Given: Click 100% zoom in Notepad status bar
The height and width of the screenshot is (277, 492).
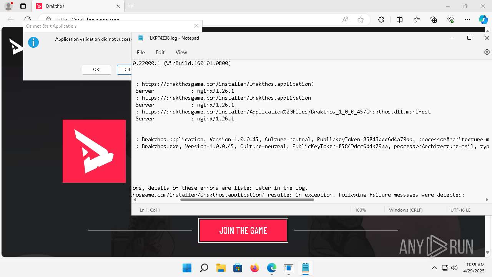Looking at the screenshot, I should [361, 210].
